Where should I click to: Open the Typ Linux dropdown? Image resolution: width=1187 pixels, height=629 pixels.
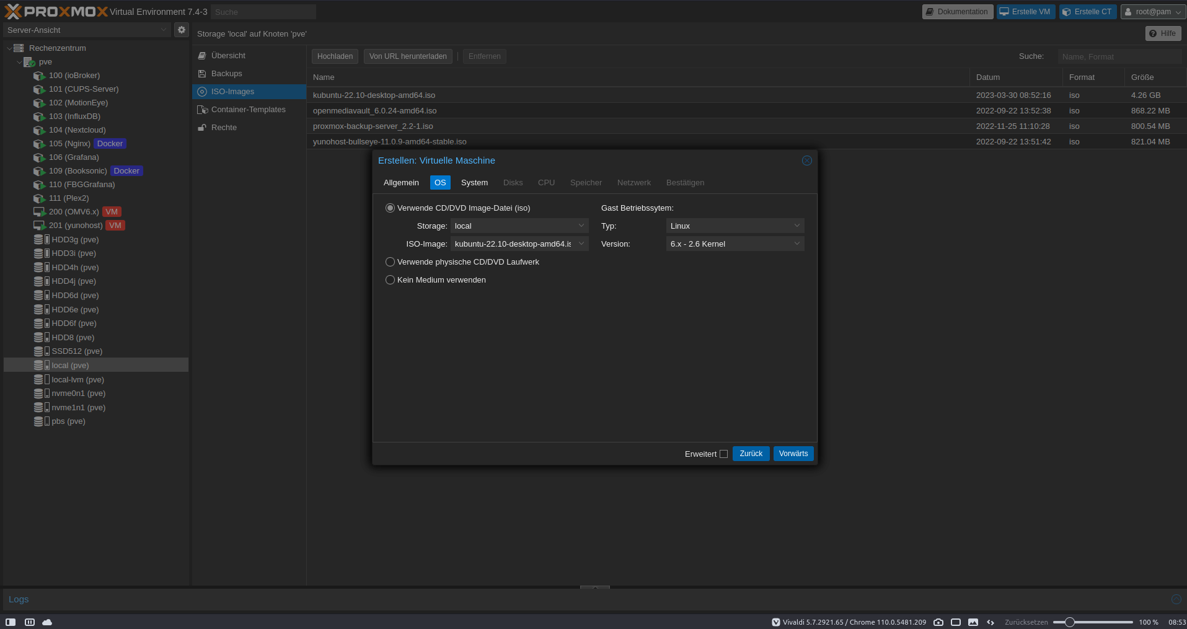click(x=797, y=226)
